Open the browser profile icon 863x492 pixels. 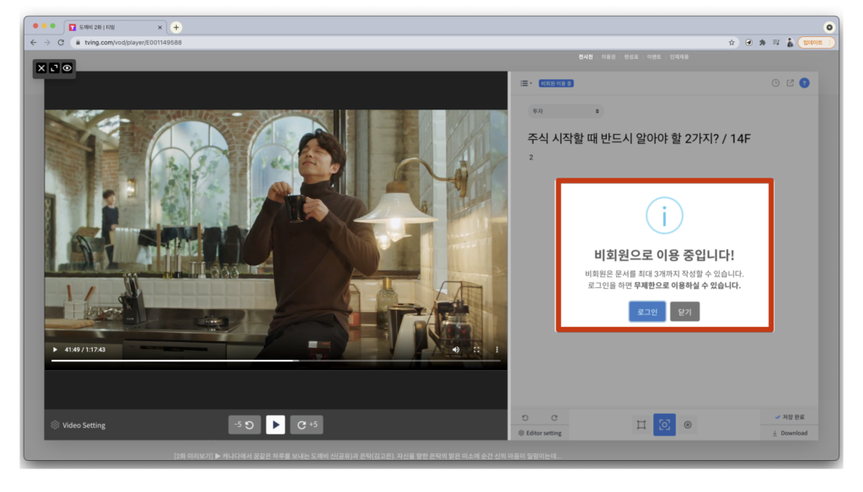pyautogui.click(x=790, y=42)
